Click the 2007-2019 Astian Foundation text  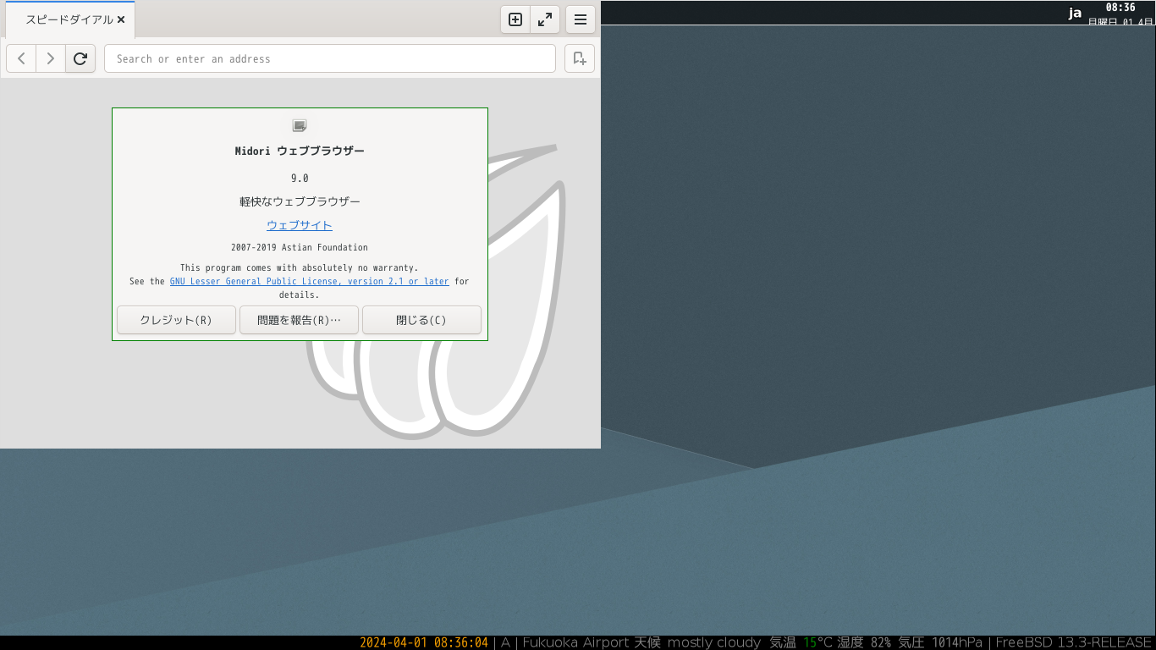[x=300, y=247]
